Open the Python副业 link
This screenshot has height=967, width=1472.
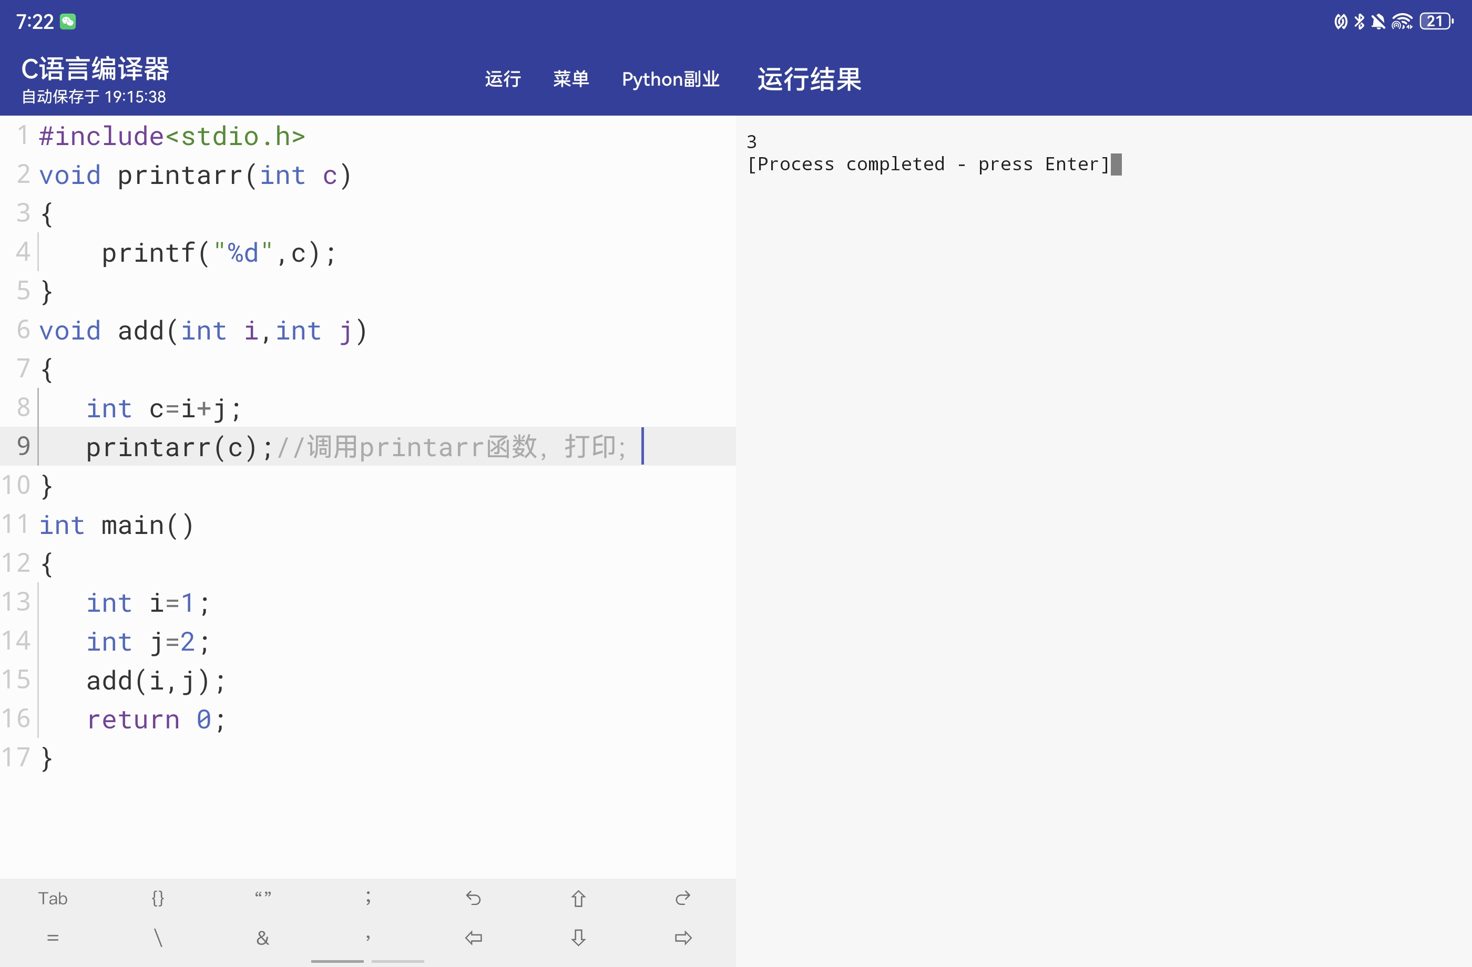click(670, 79)
